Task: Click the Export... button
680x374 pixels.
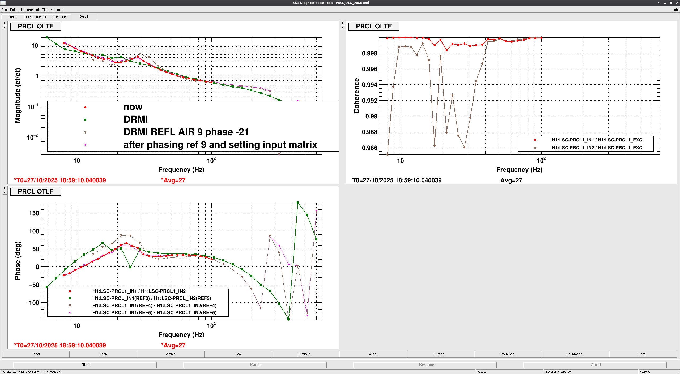Action: tap(440, 354)
